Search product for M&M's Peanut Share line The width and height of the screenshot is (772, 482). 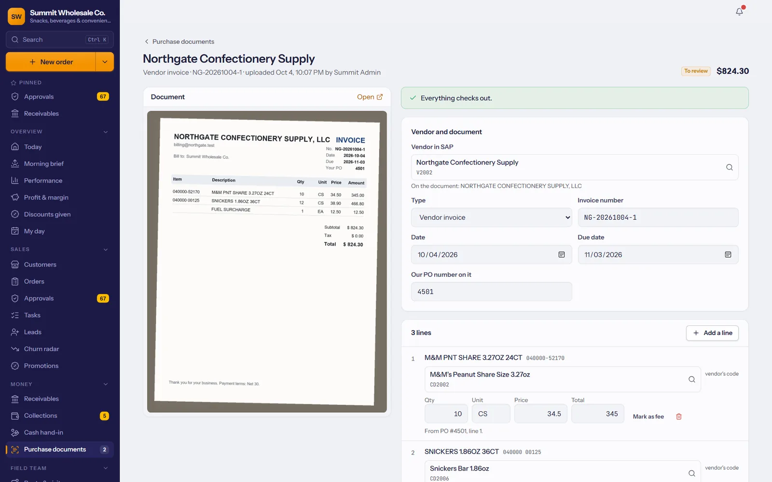pyautogui.click(x=691, y=379)
